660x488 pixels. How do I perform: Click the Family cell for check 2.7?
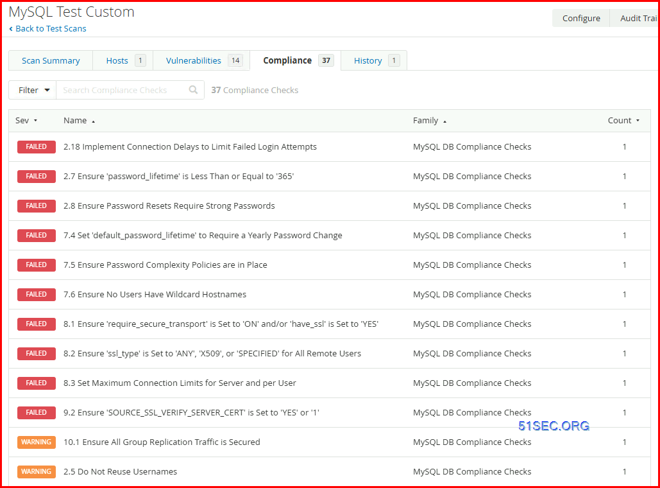(x=472, y=176)
